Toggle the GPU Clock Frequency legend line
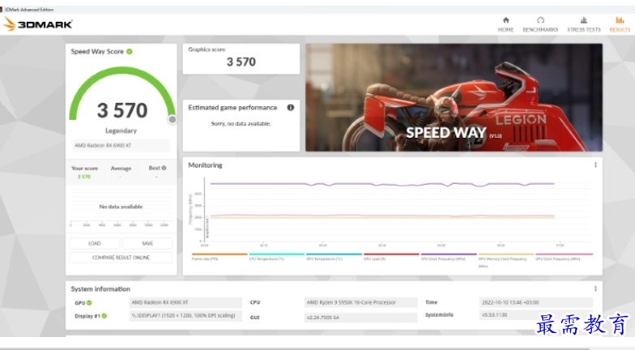The width and height of the screenshot is (635, 350). tap(564, 257)
